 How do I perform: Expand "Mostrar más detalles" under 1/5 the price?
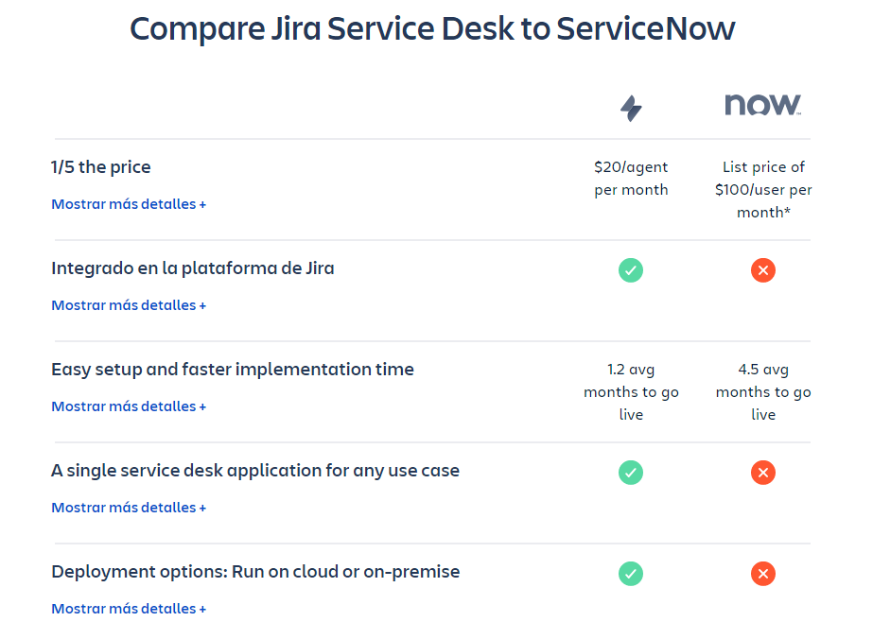(129, 204)
